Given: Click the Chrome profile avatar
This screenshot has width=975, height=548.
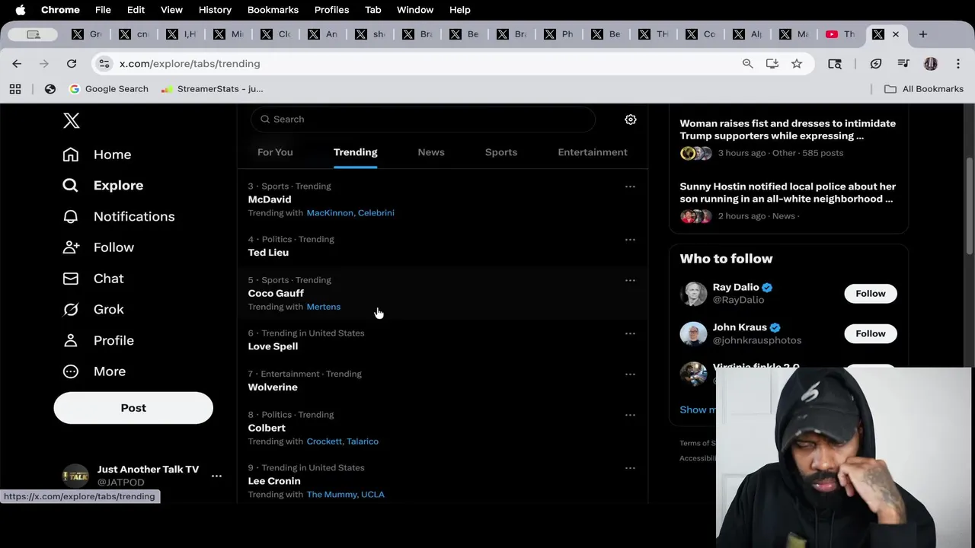Looking at the screenshot, I should point(931,64).
